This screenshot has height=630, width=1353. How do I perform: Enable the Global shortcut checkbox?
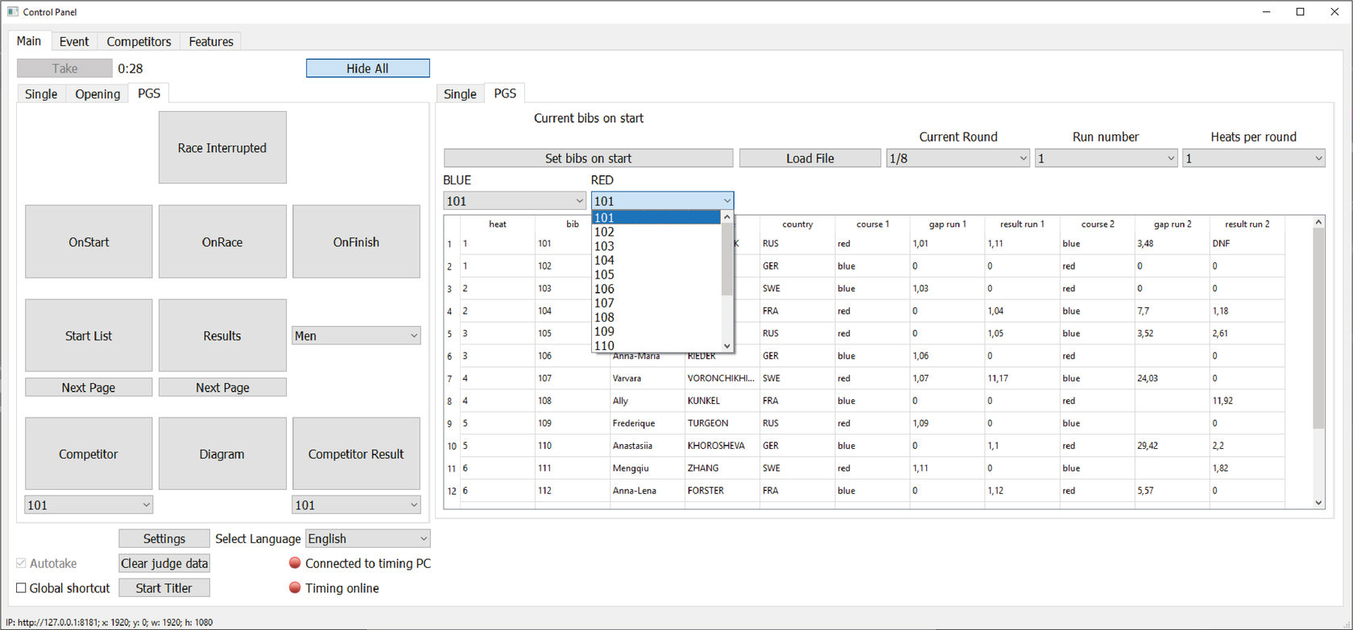click(22, 588)
